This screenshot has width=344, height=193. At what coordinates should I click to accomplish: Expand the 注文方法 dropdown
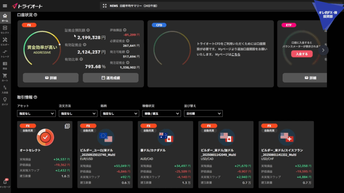click(78, 114)
